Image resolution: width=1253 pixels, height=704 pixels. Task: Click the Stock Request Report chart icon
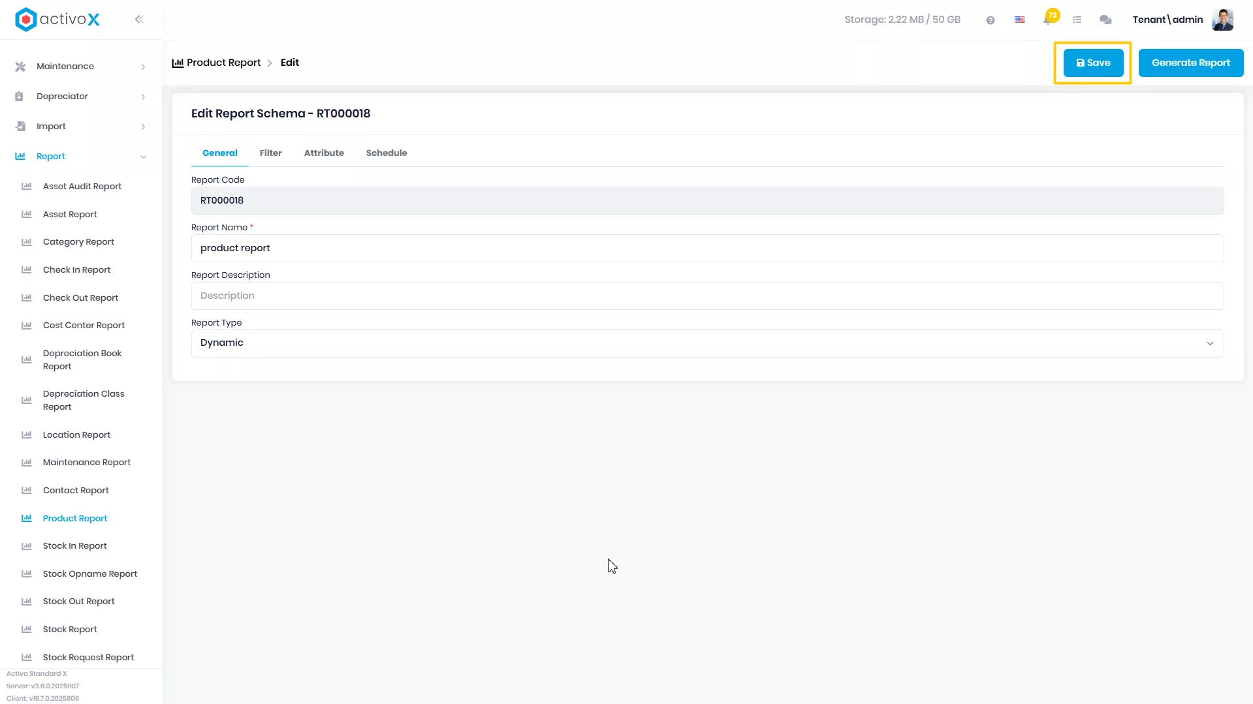(27, 658)
